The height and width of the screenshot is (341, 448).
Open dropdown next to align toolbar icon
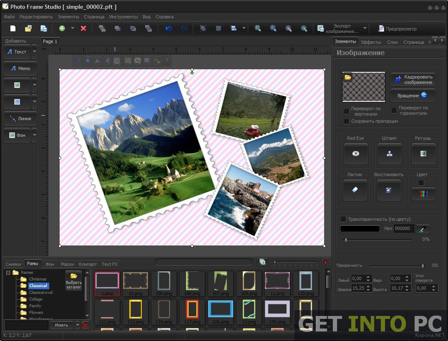pos(244,28)
